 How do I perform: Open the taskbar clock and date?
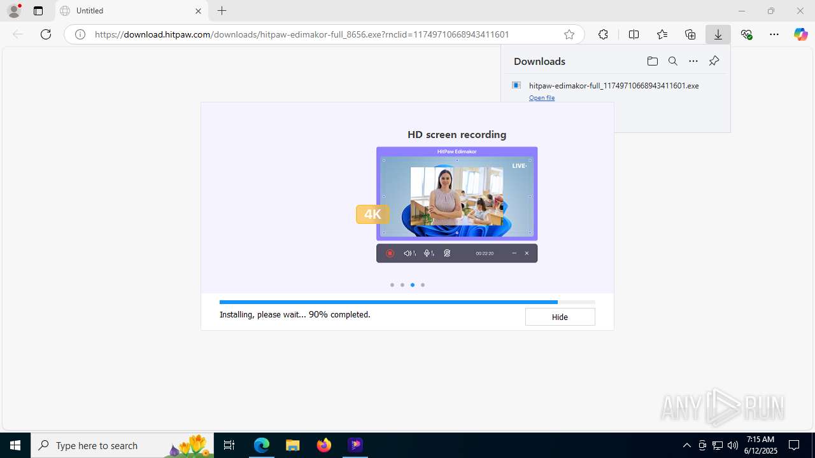pos(761,445)
